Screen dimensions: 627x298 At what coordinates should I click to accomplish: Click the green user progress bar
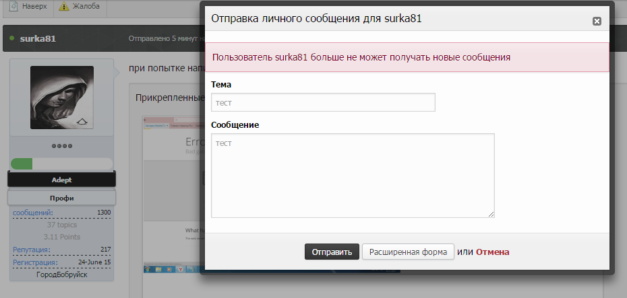61,163
